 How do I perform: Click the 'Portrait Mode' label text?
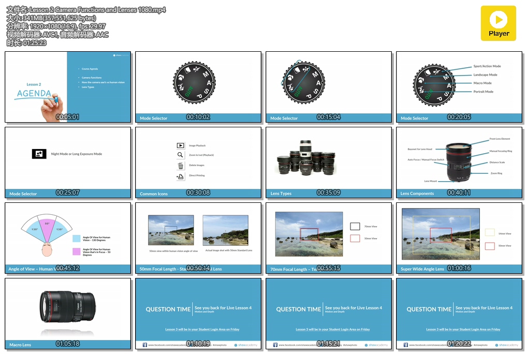coord(484,92)
